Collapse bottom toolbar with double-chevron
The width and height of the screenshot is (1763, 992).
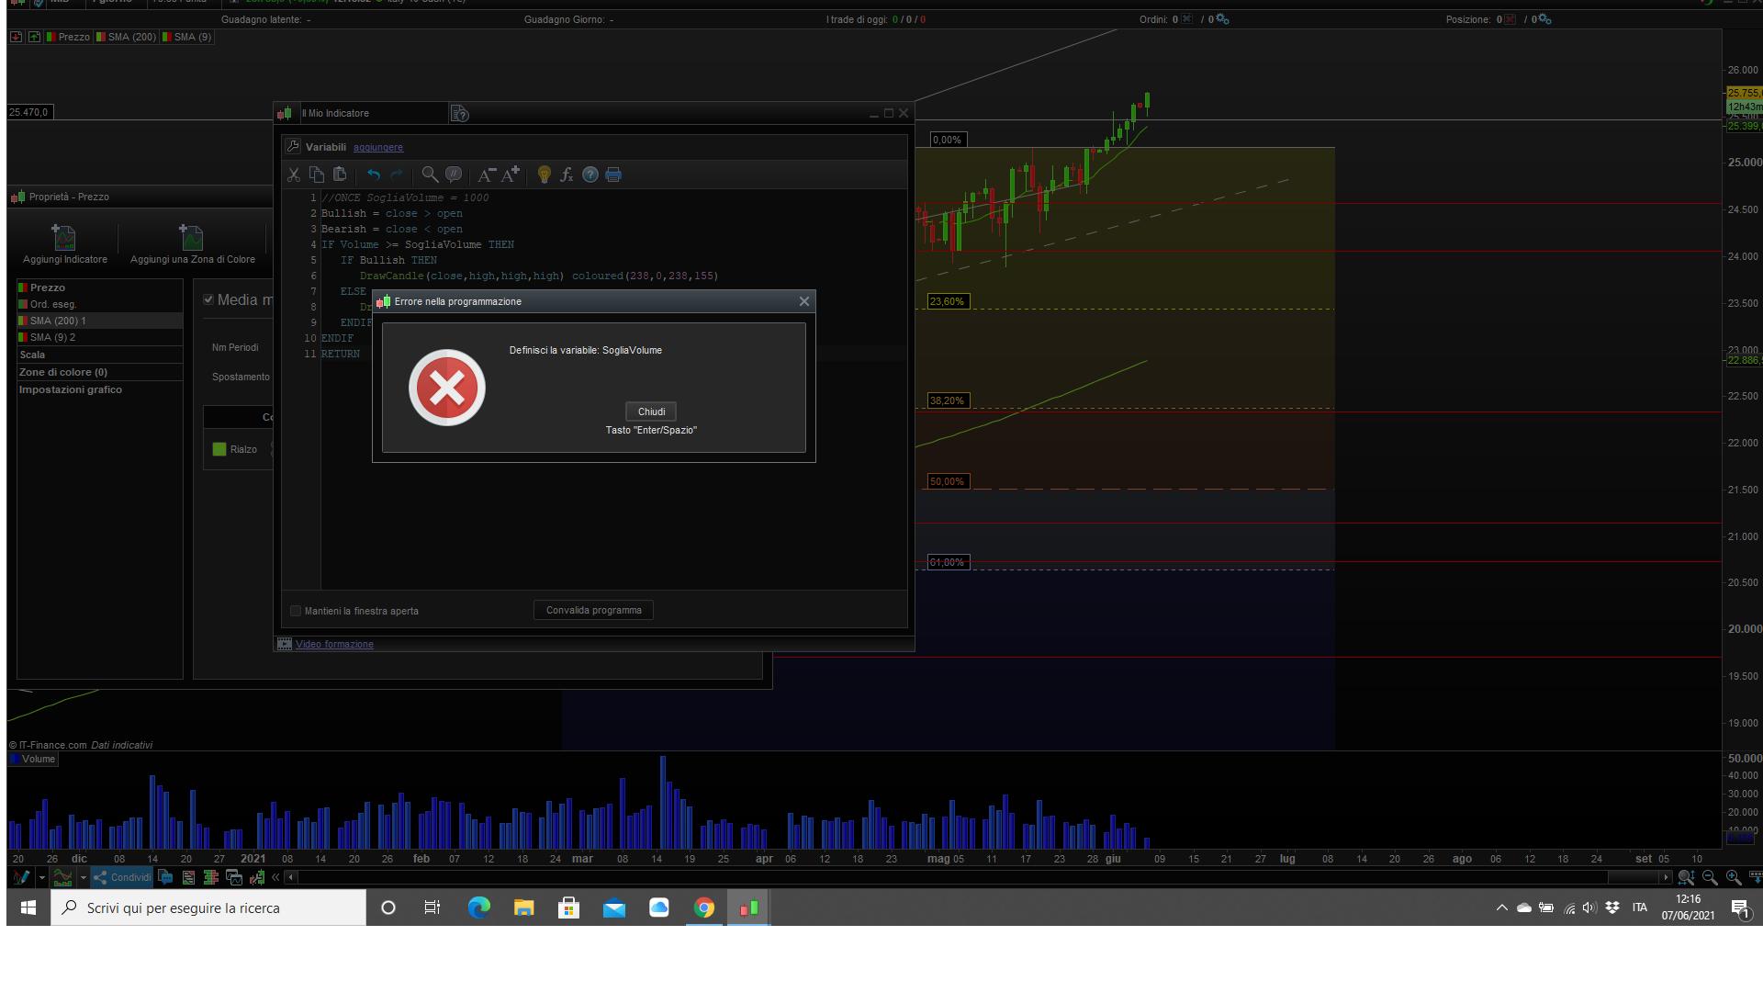(275, 877)
